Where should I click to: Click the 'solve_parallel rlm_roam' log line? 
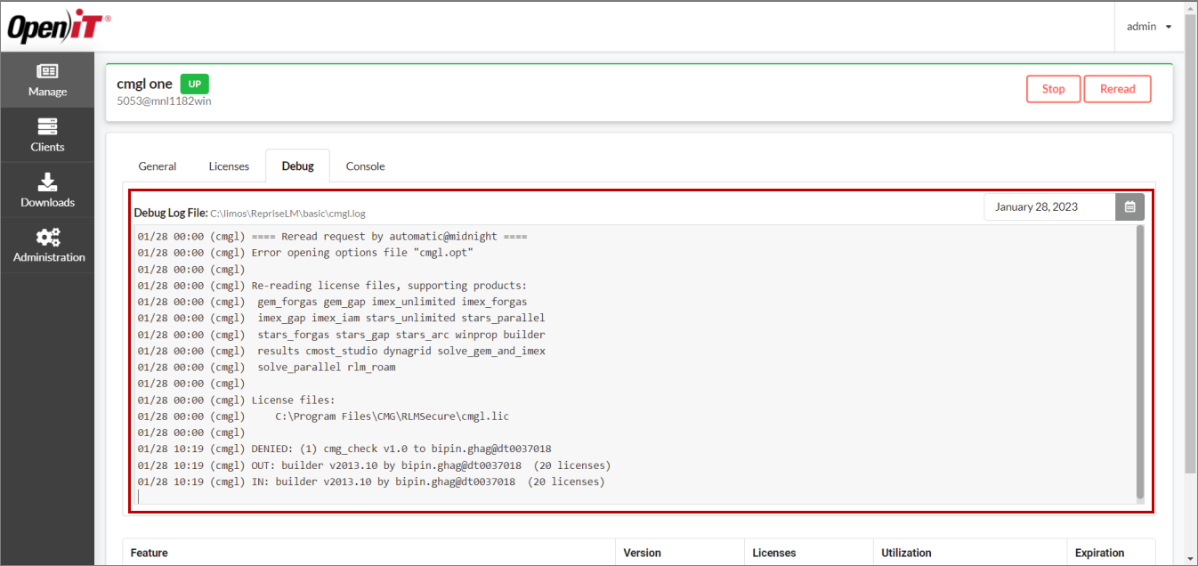(x=266, y=367)
